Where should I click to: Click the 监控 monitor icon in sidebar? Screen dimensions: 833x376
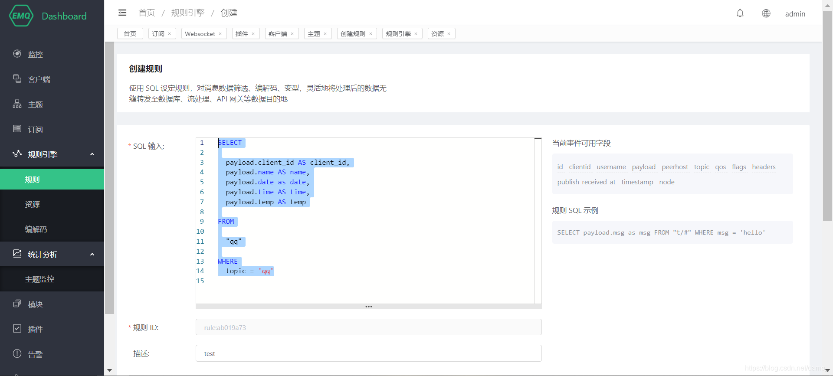point(17,54)
